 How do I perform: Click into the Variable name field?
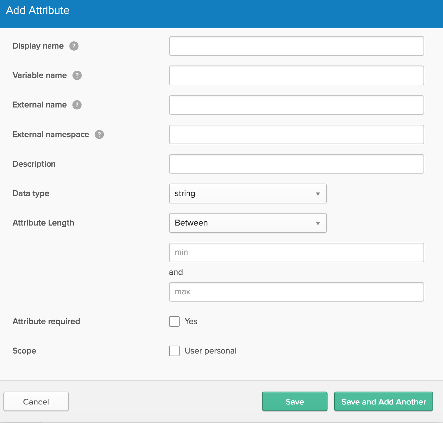pos(296,75)
